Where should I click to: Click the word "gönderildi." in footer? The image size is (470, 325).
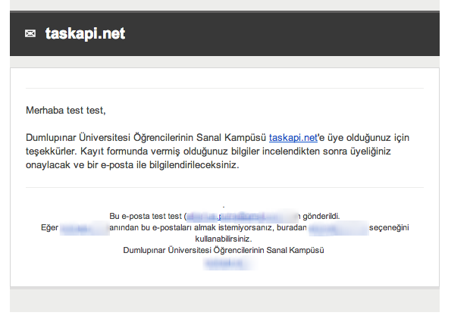(x=321, y=216)
